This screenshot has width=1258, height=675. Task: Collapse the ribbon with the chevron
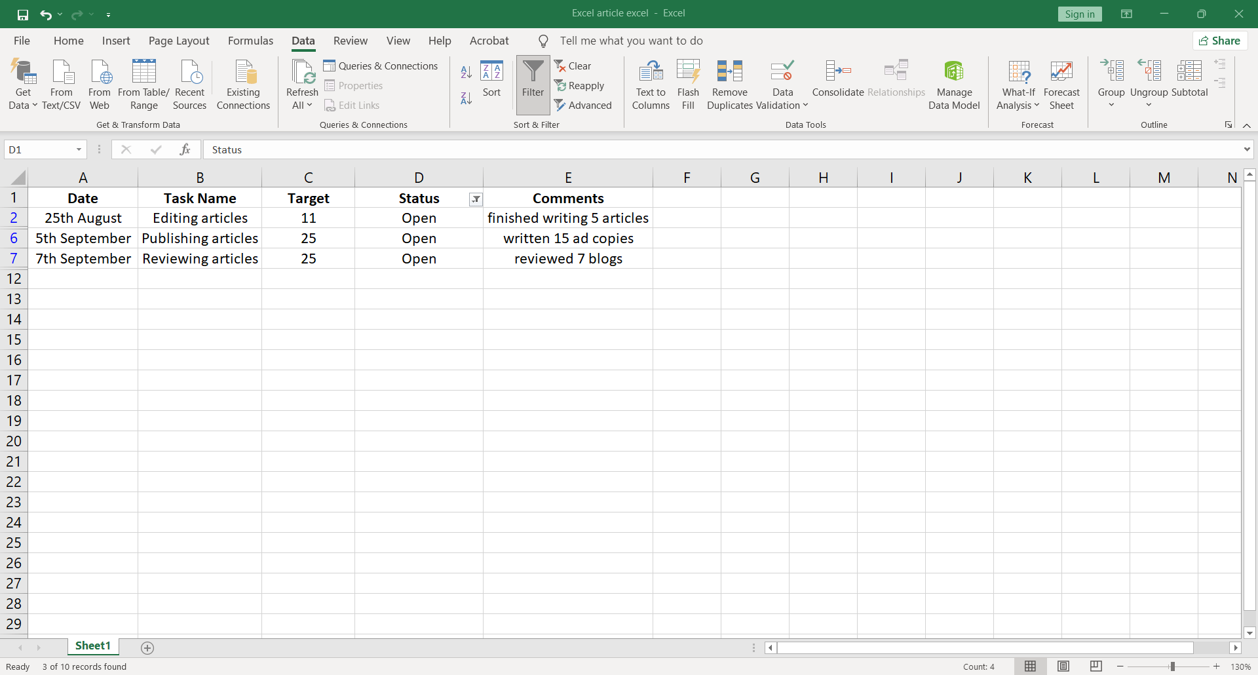[x=1247, y=125]
